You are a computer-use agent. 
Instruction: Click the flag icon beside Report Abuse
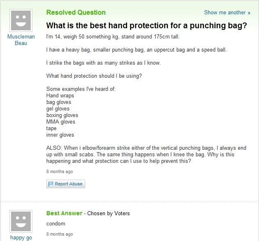click(x=51, y=184)
